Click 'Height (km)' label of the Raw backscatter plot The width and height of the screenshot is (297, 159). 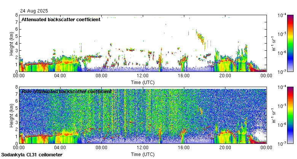click(x=11, y=115)
